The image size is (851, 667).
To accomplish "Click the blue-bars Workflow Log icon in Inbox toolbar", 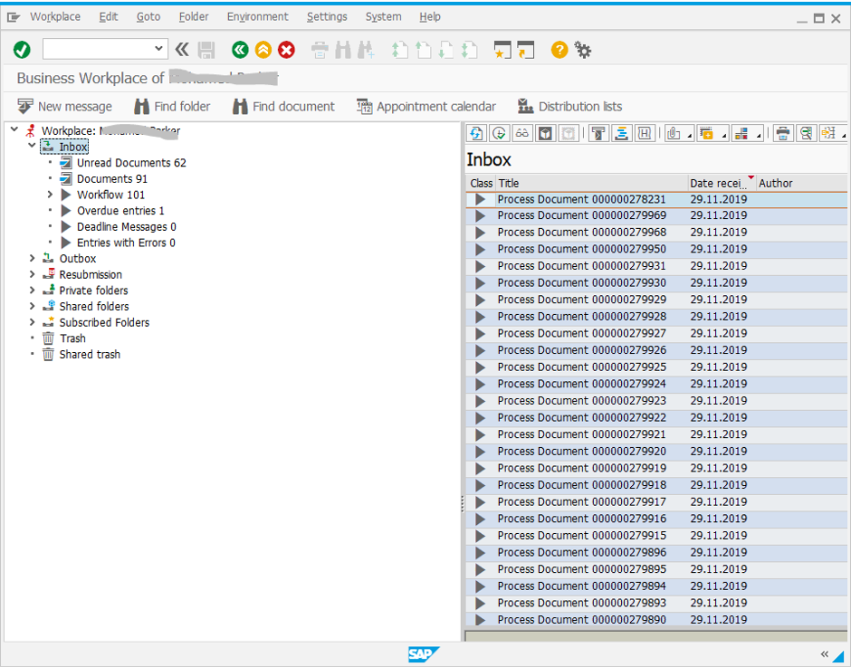I will tap(621, 133).
